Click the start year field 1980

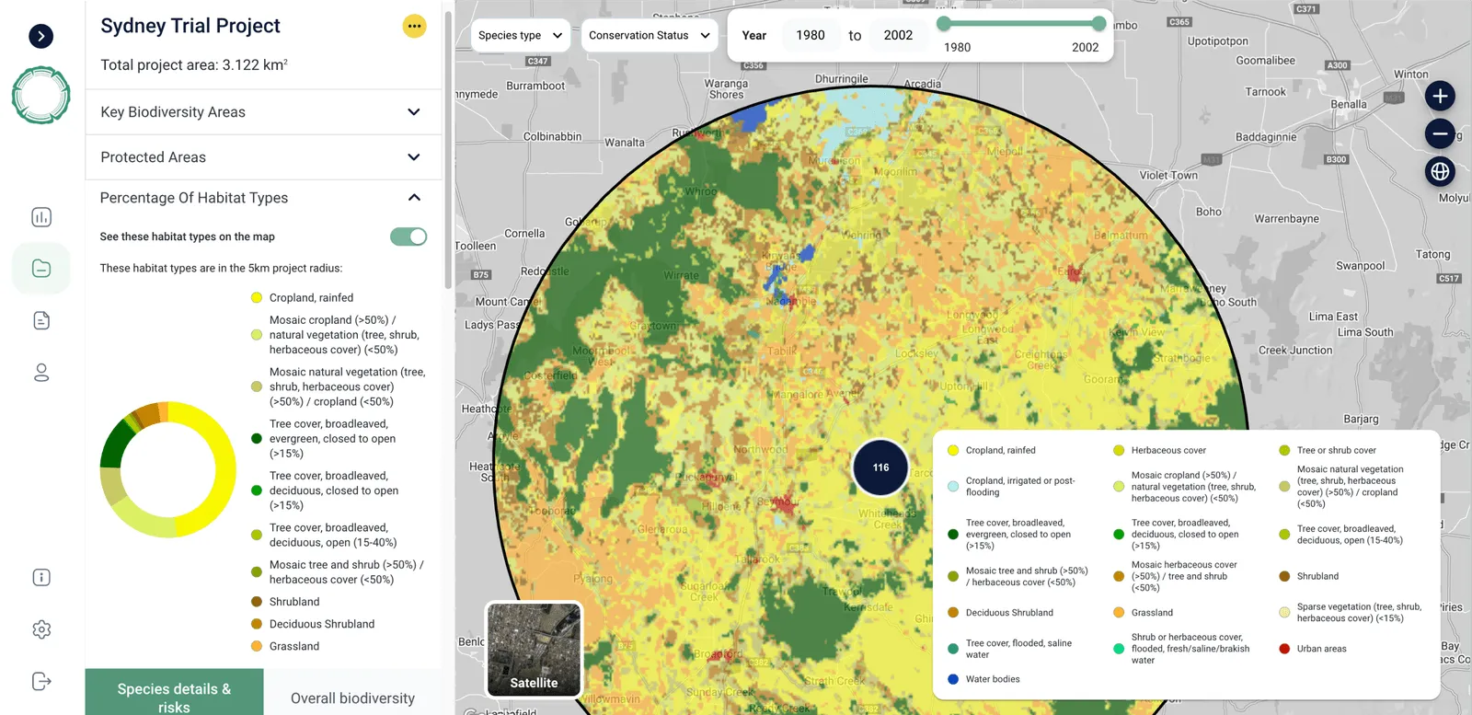[x=810, y=35]
